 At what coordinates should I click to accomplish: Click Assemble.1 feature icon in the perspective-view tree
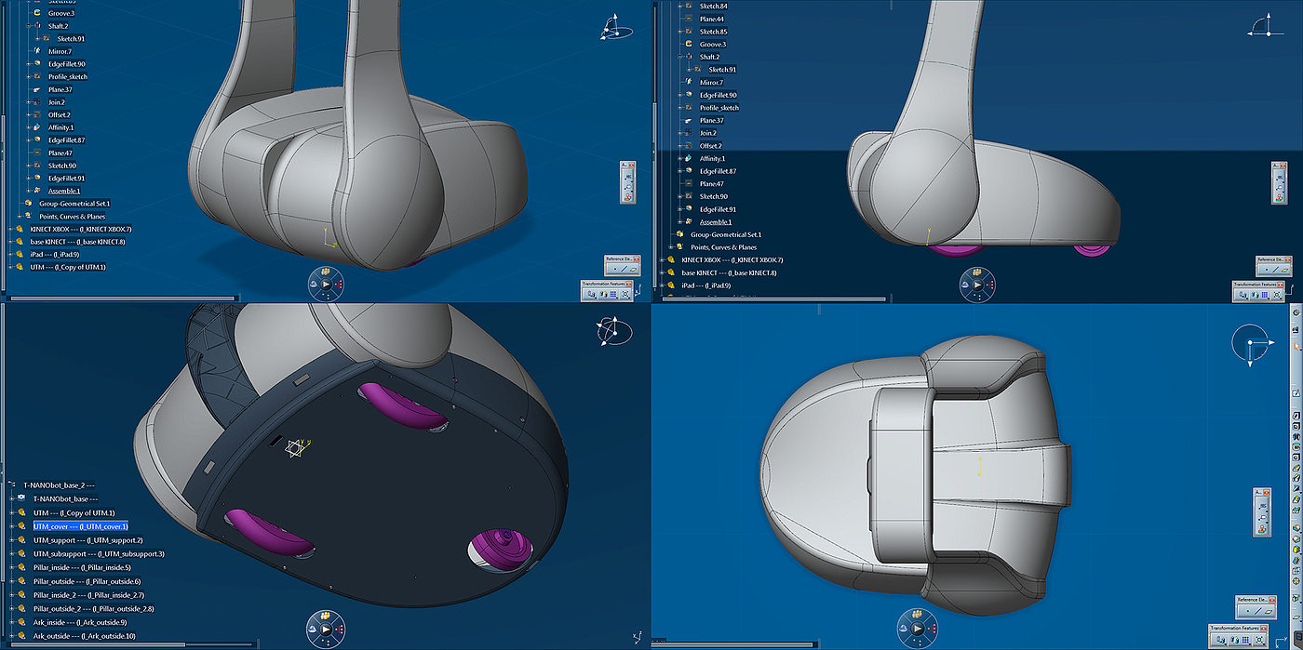(37, 191)
